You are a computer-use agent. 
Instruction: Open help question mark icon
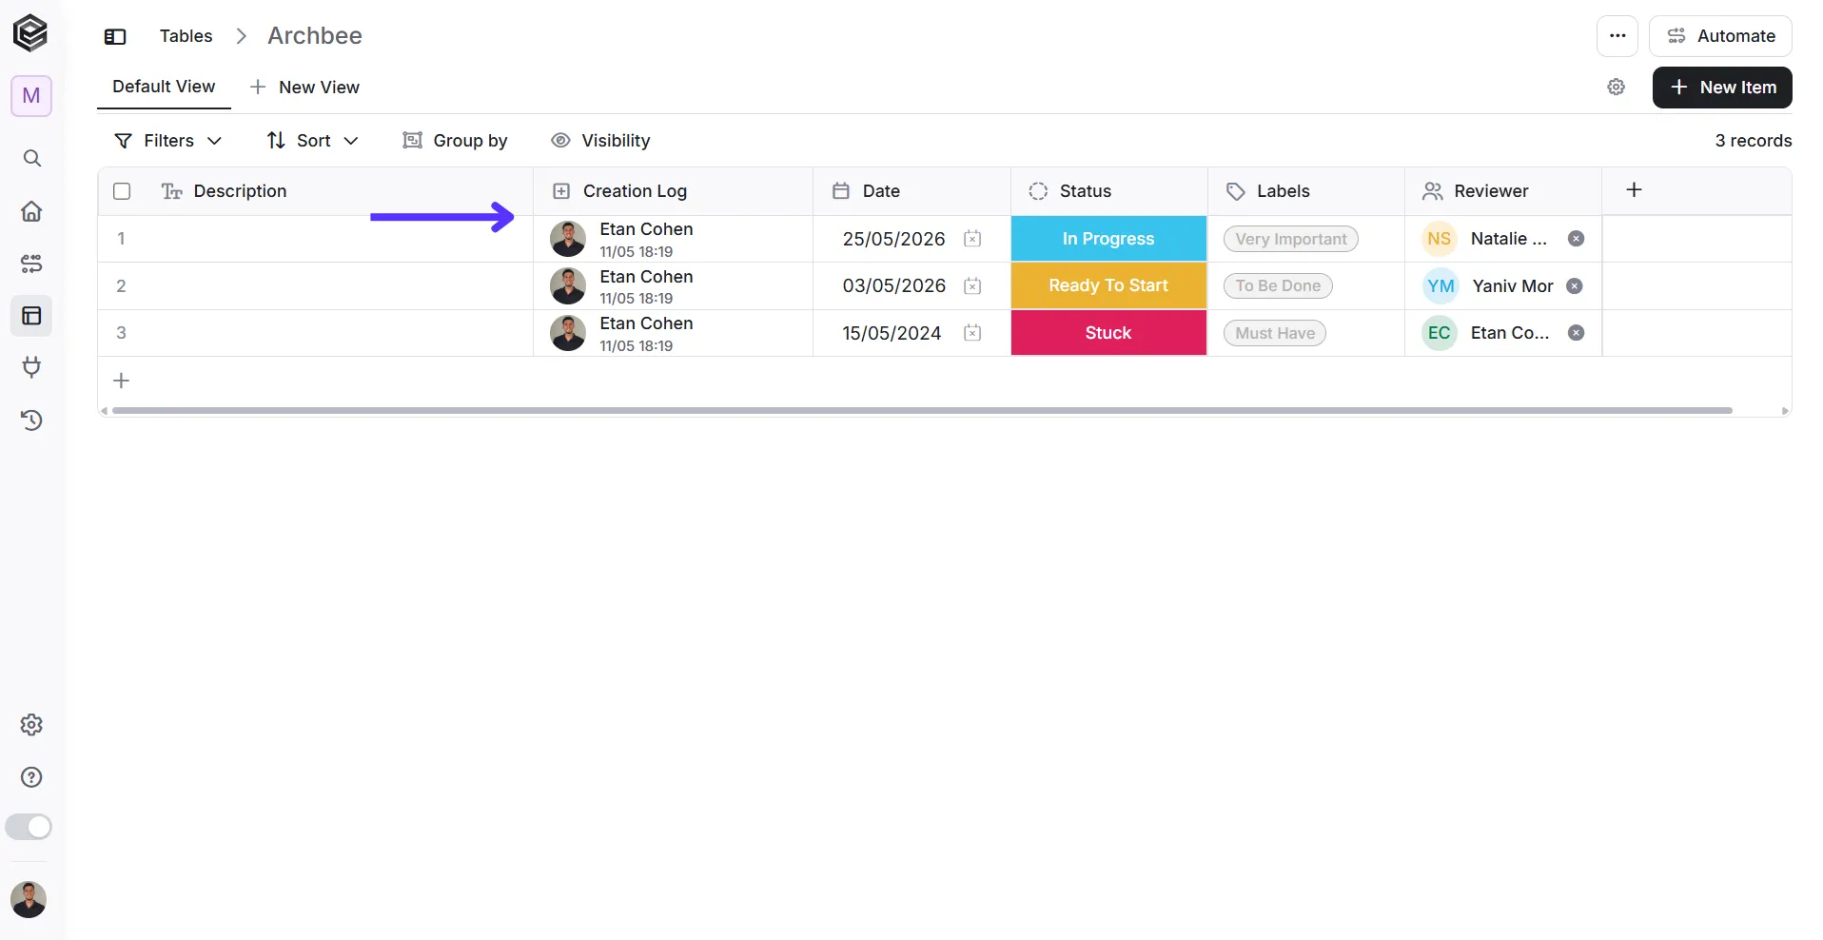pyautogui.click(x=31, y=777)
